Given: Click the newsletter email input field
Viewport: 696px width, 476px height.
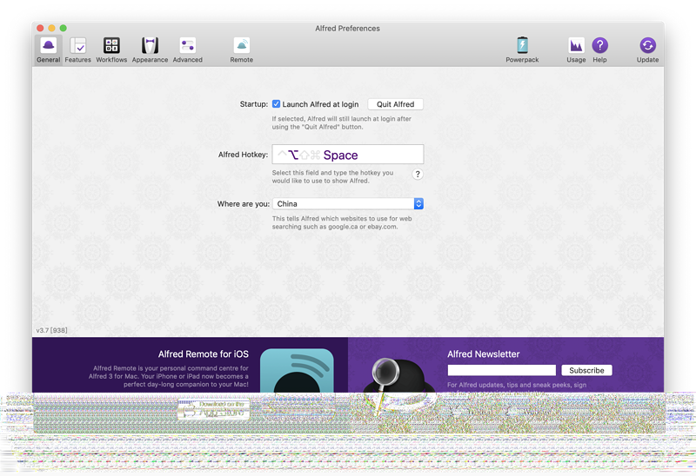Looking at the screenshot, I should tap(502, 370).
